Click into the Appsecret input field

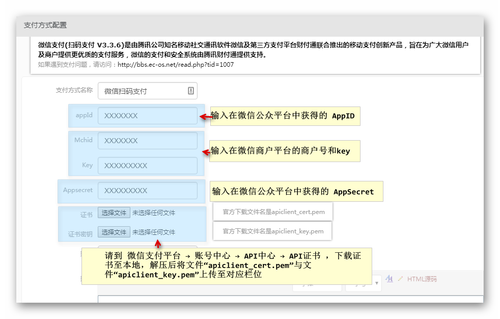[148, 191]
